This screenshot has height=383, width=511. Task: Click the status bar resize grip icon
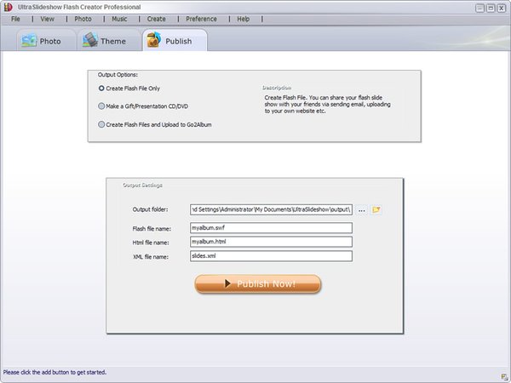click(x=504, y=377)
